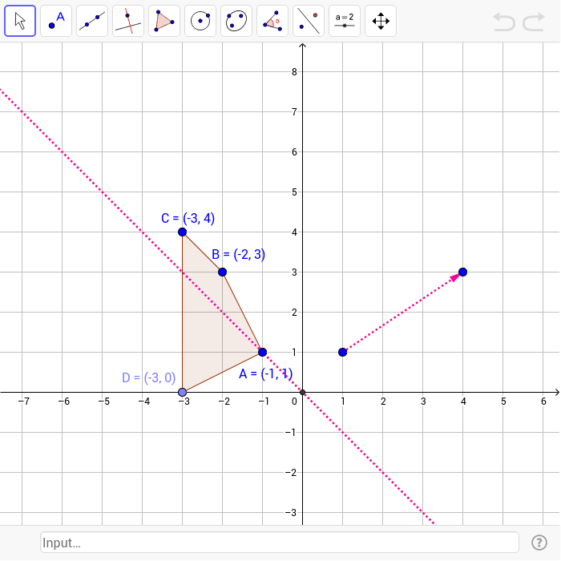Select point C at (-3, 4)

pos(182,232)
